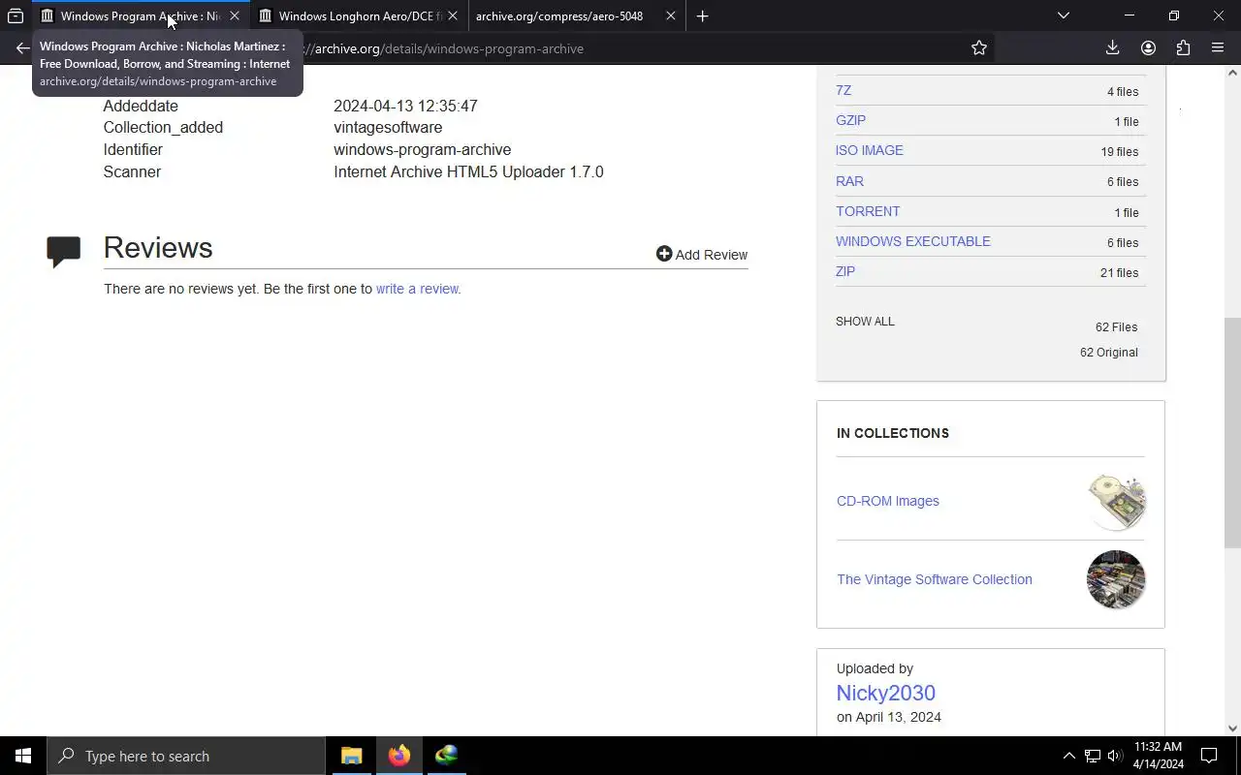
Task: Click the 19 files count for ISO IMAGE
Action: (x=1120, y=151)
